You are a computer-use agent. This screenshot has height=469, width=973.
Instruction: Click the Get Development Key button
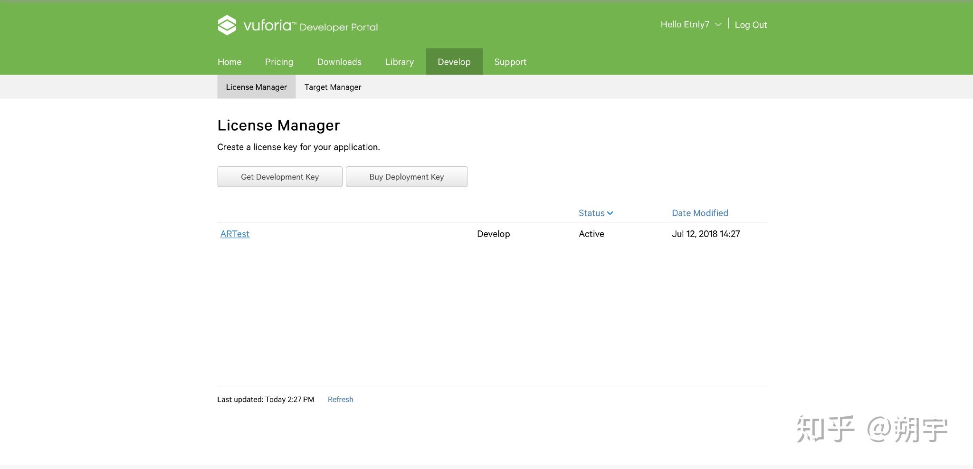tap(280, 177)
